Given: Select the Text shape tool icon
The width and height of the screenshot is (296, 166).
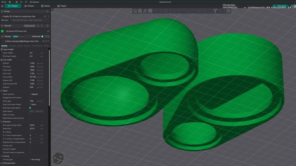Looking at the screenshot, I should click(215, 11).
